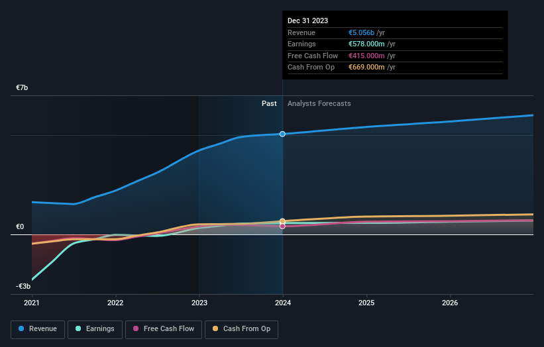Toggle the Free Cash Flow legend button
The width and height of the screenshot is (544, 347).
pyautogui.click(x=164, y=329)
